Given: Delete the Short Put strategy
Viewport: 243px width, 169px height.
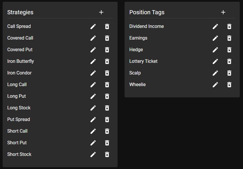Looking at the screenshot, I should [107, 143].
